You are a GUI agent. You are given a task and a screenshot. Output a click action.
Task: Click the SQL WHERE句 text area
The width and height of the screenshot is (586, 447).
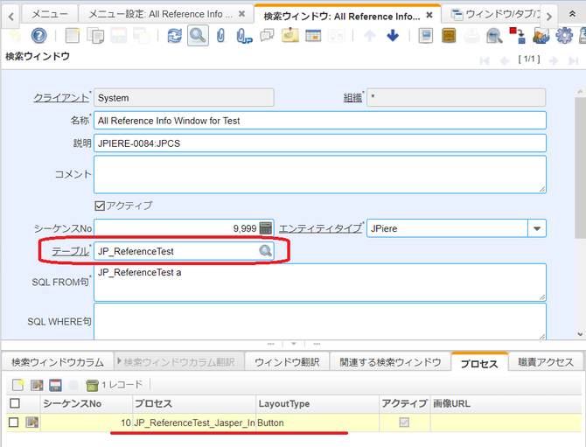coord(320,321)
